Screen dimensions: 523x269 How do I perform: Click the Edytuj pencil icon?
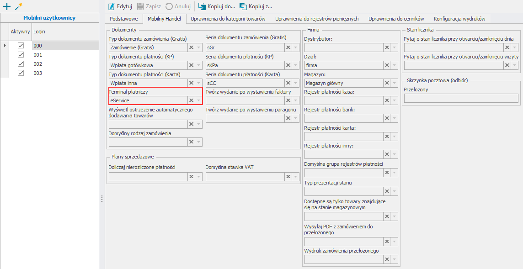(111, 6)
